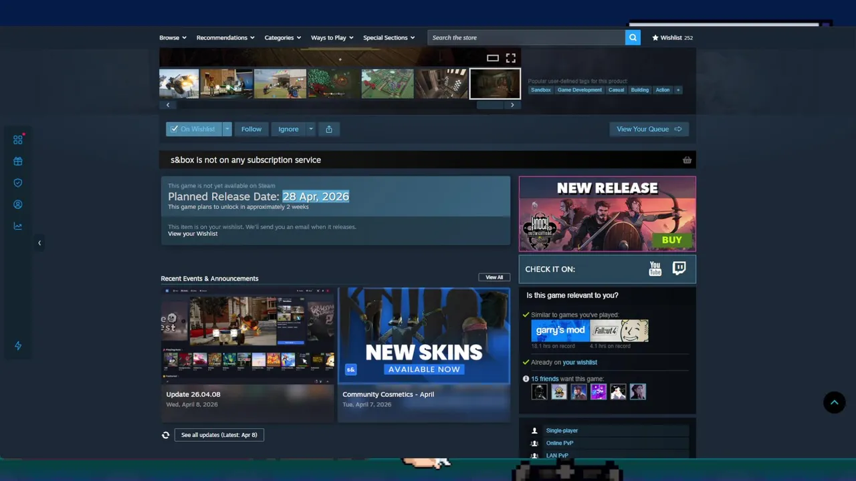Open sidebar chart graph icon
Image resolution: width=856 pixels, height=481 pixels.
[x=18, y=226]
